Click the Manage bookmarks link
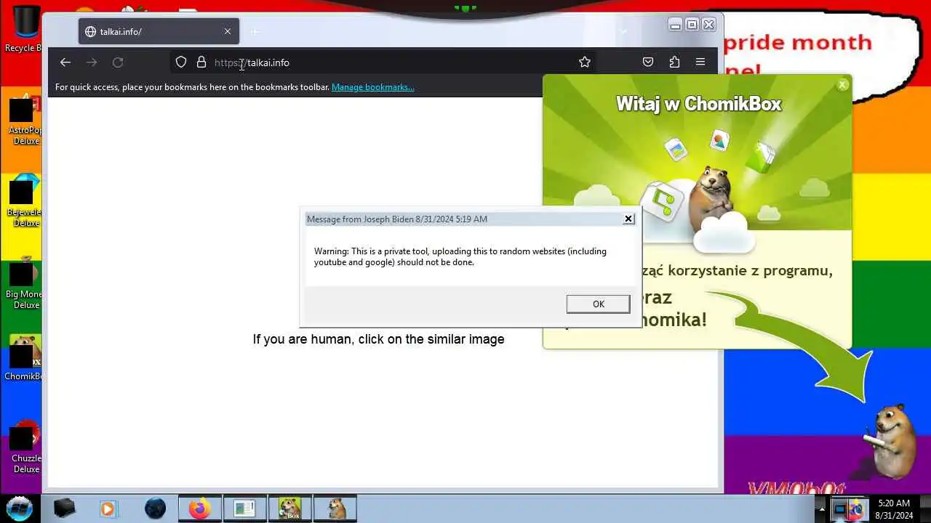 (373, 87)
